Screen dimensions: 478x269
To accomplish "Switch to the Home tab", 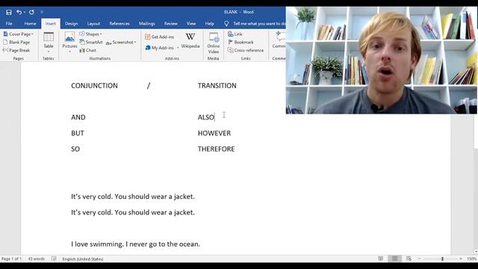I will tap(30, 23).
